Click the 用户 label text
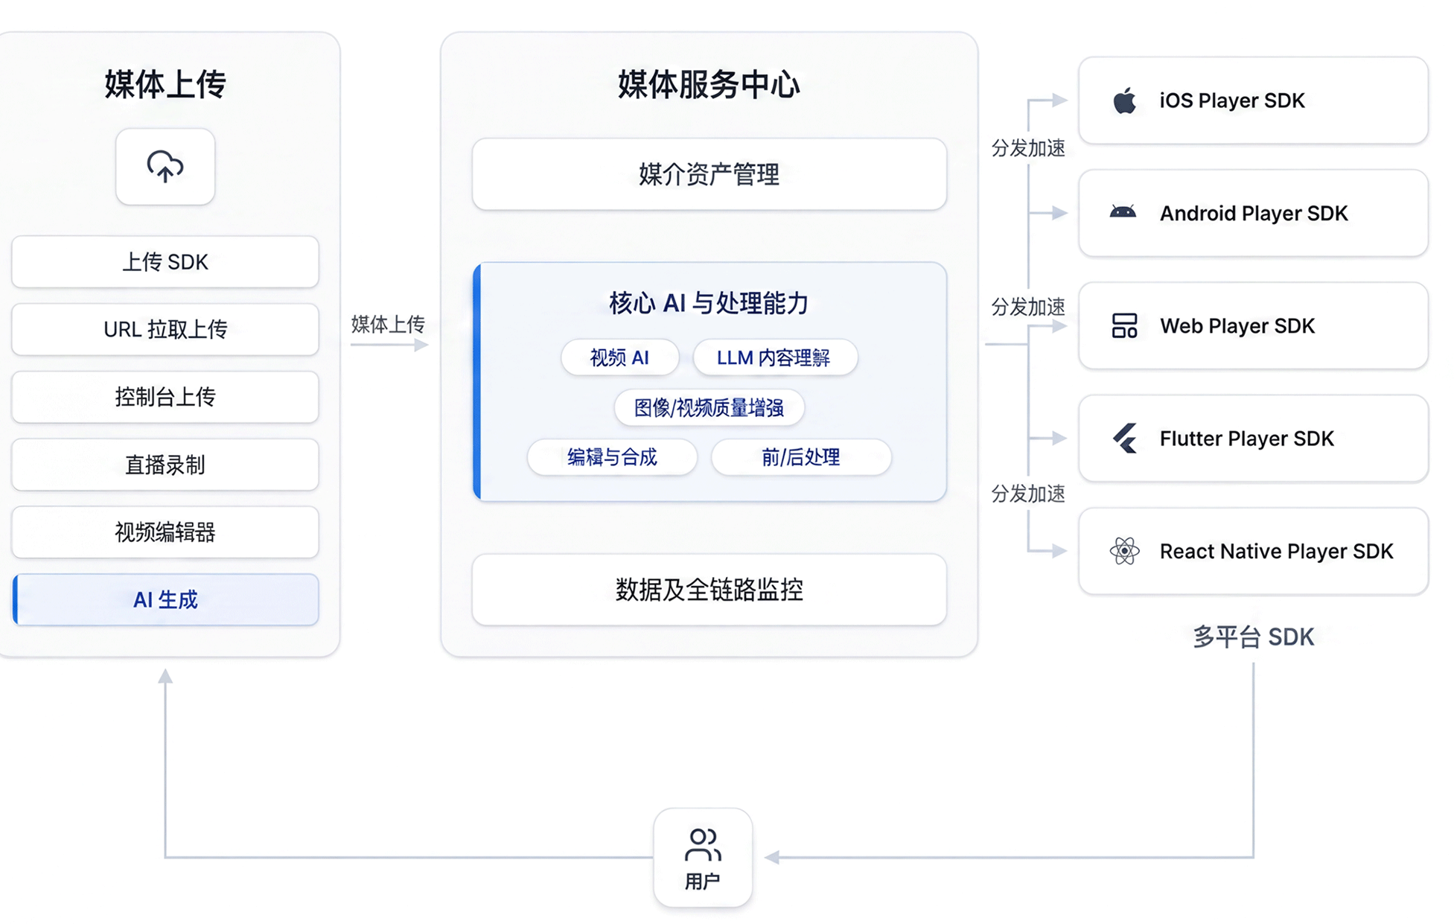Image resolution: width=1454 pixels, height=924 pixels. 702,882
